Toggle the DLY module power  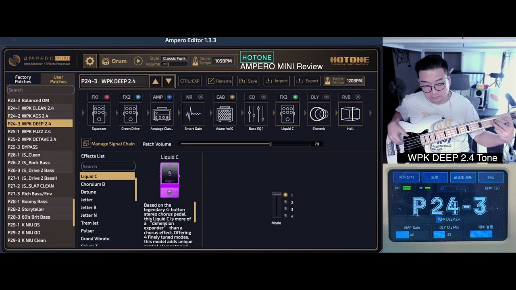327,97
